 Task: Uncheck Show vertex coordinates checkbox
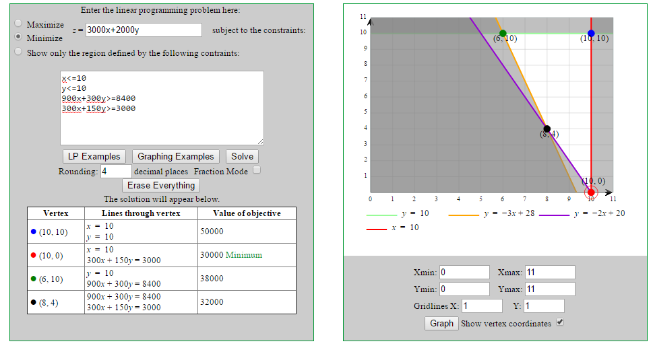pyautogui.click(x=559, y=322)
